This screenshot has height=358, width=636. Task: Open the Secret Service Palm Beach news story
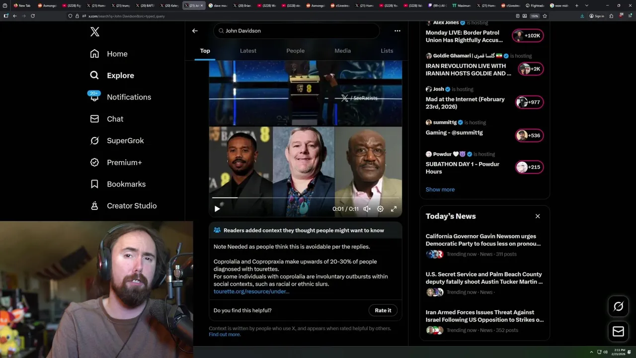click(484, 283)
